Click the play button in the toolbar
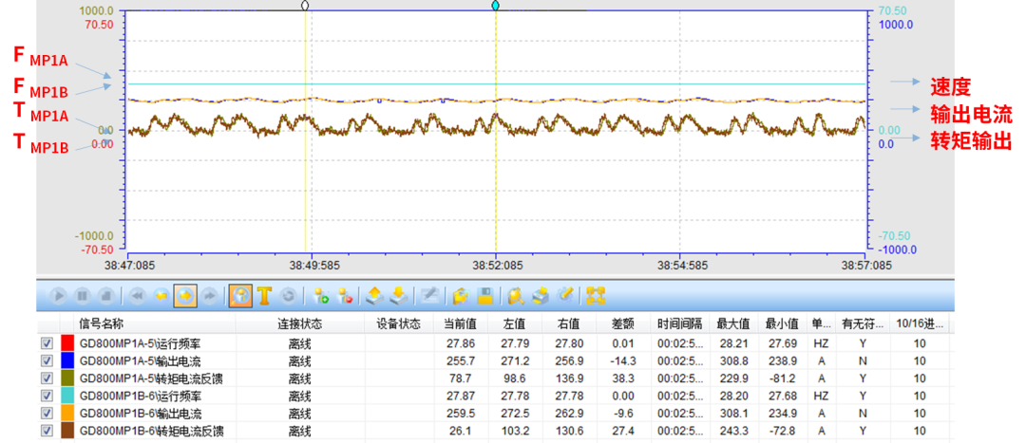This screenshot has width=1026, height=443. tap(59, 295)
